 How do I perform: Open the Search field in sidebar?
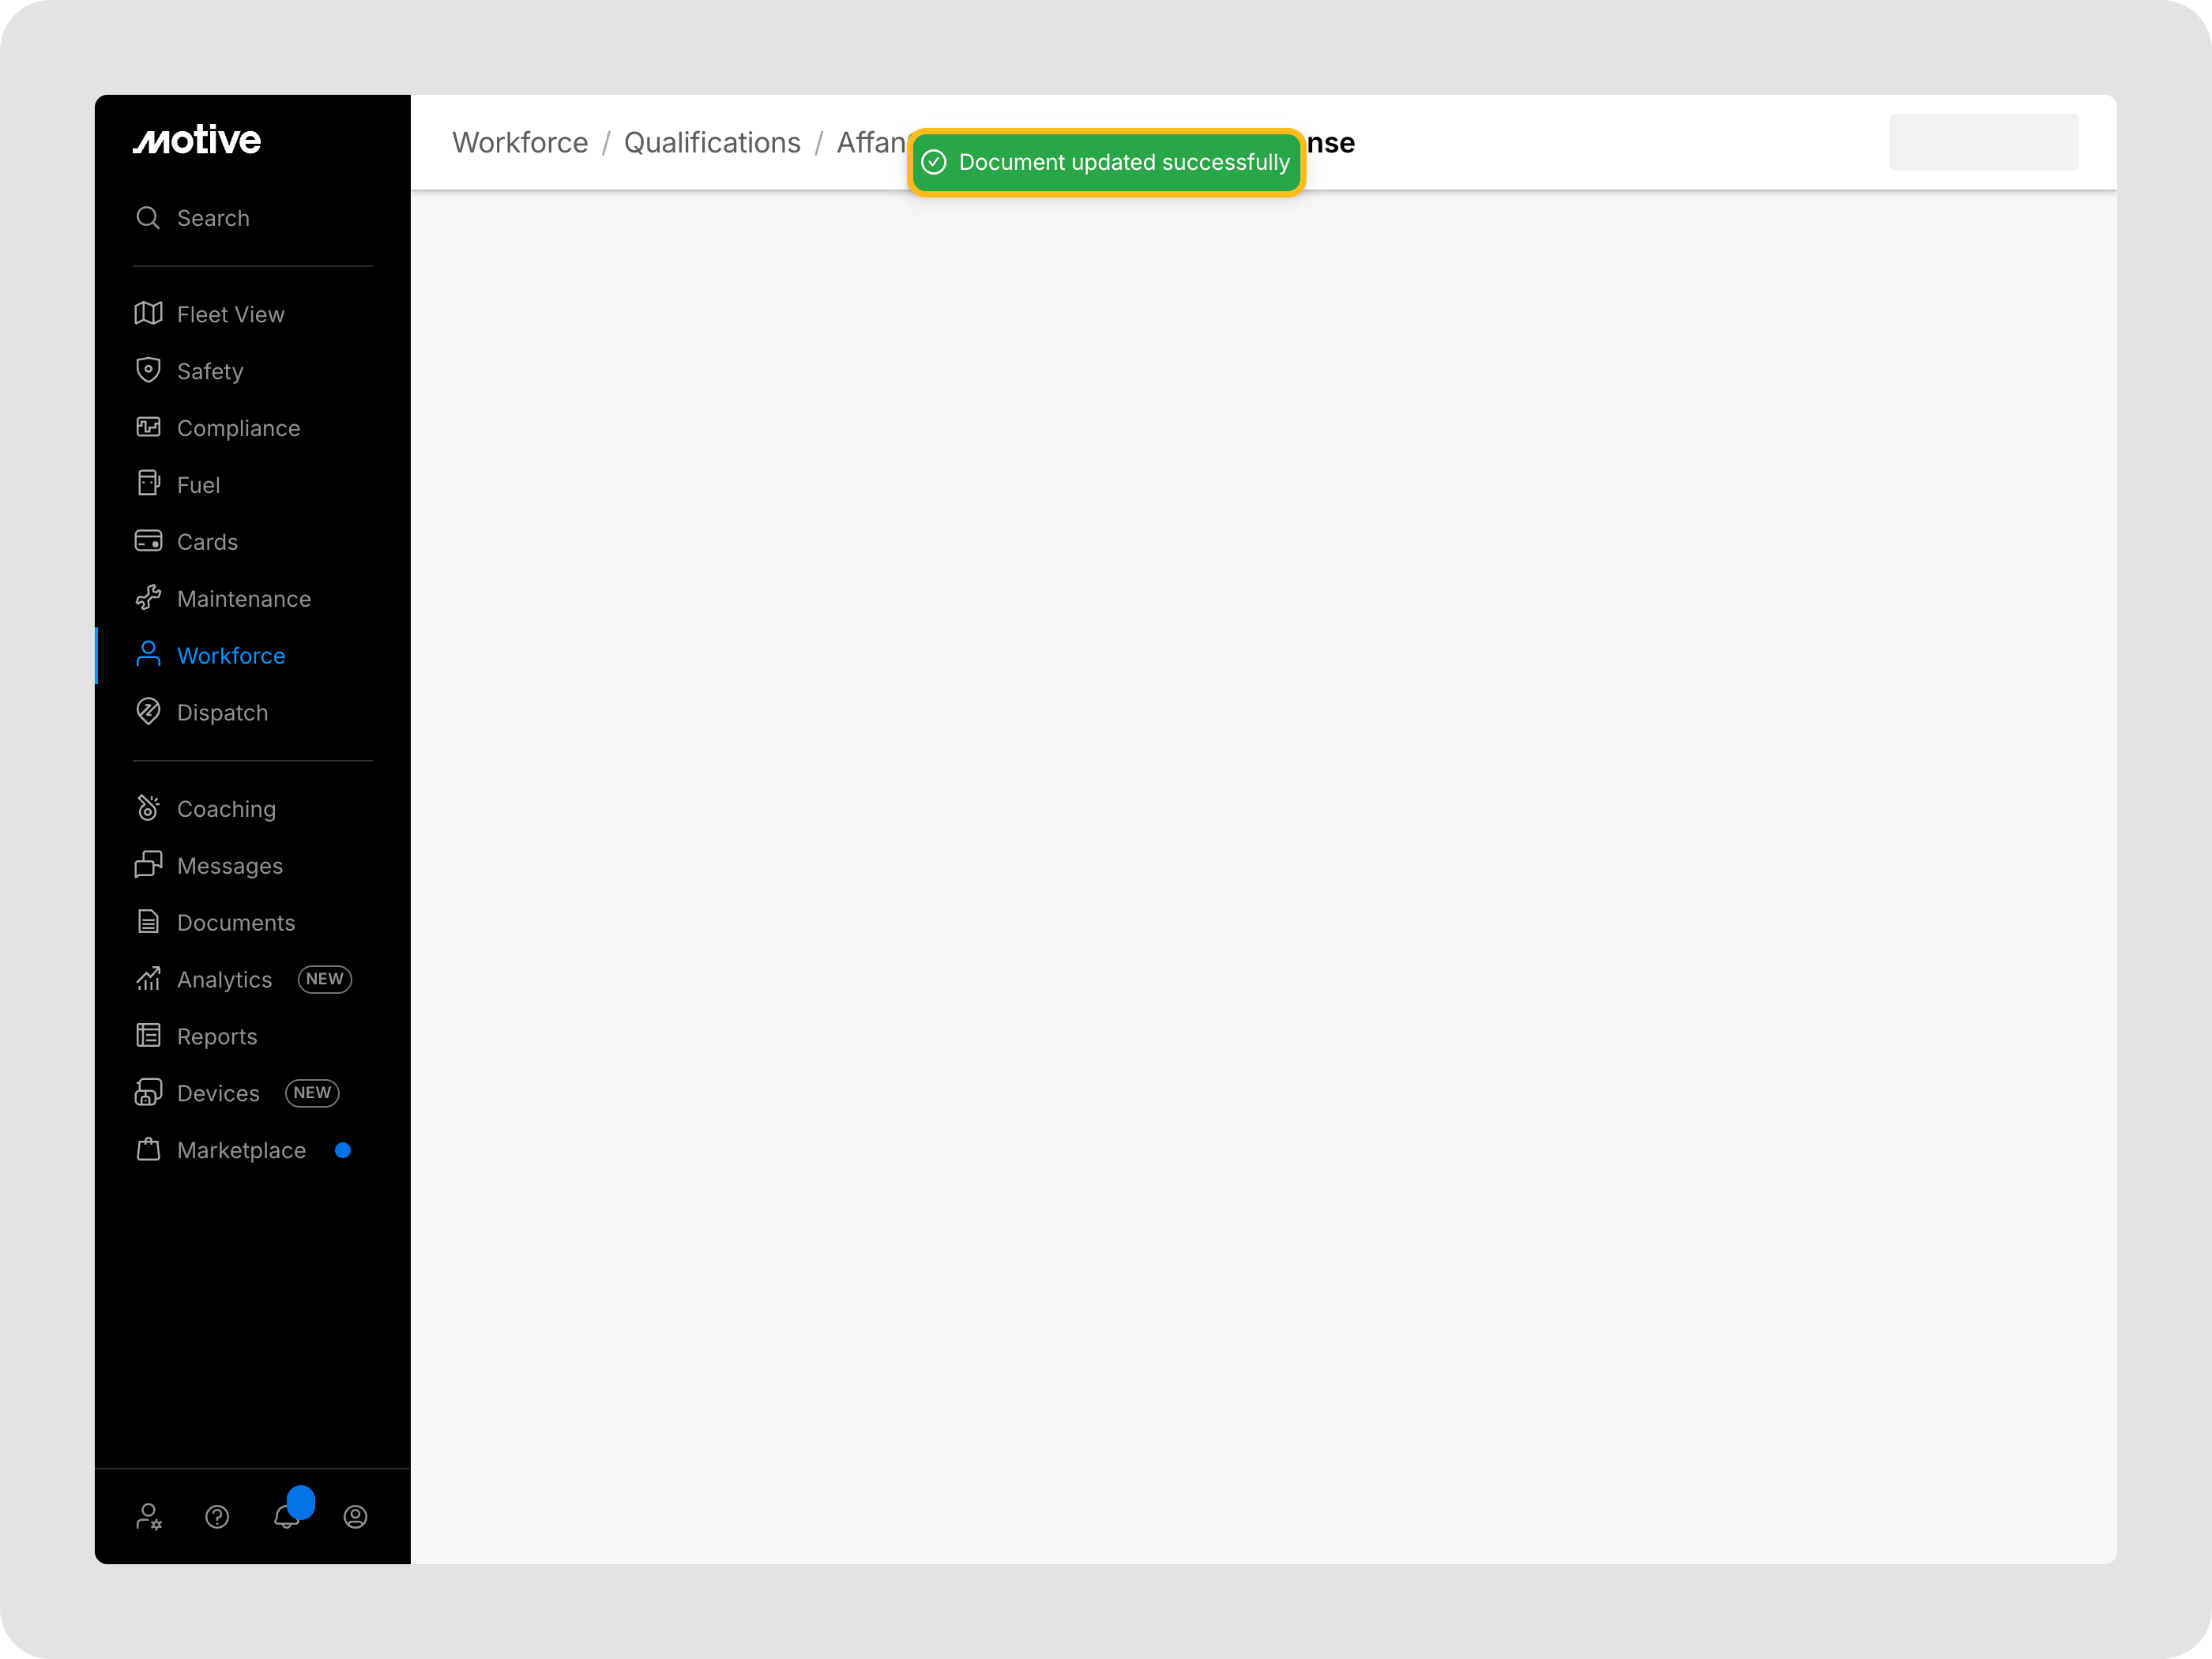(212, 218)
